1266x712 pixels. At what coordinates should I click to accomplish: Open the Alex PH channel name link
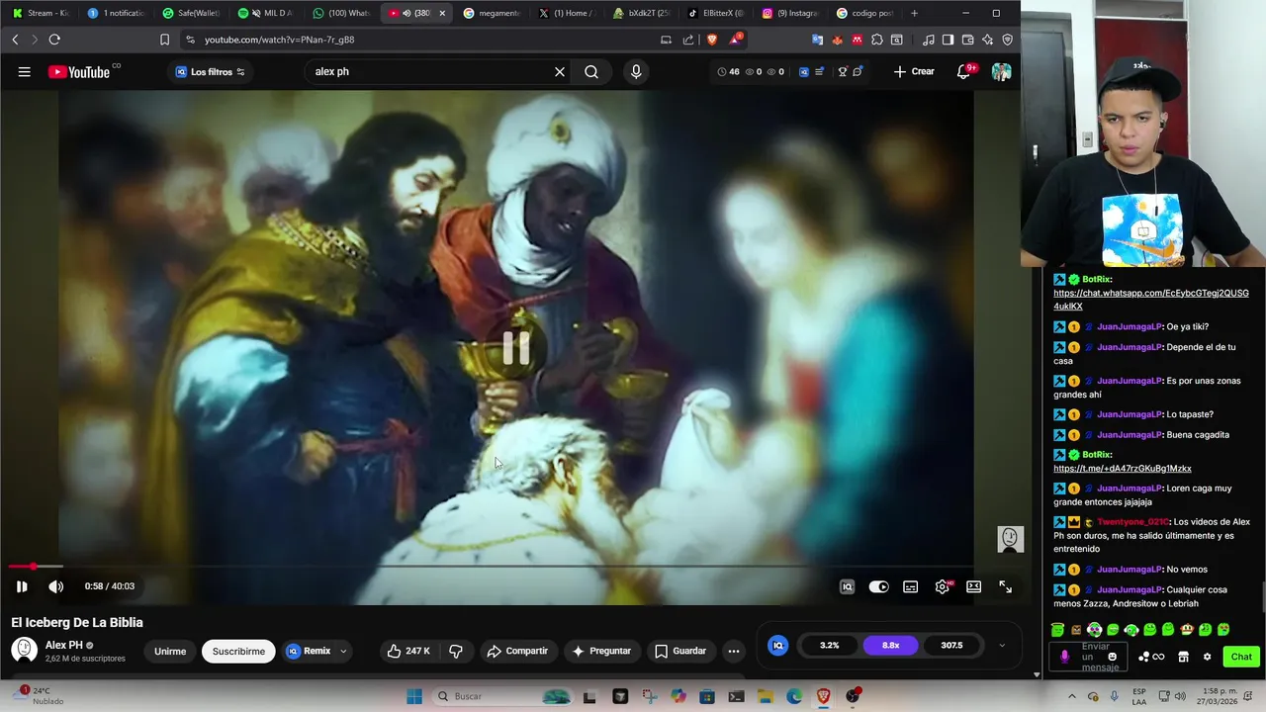point(64,645)
